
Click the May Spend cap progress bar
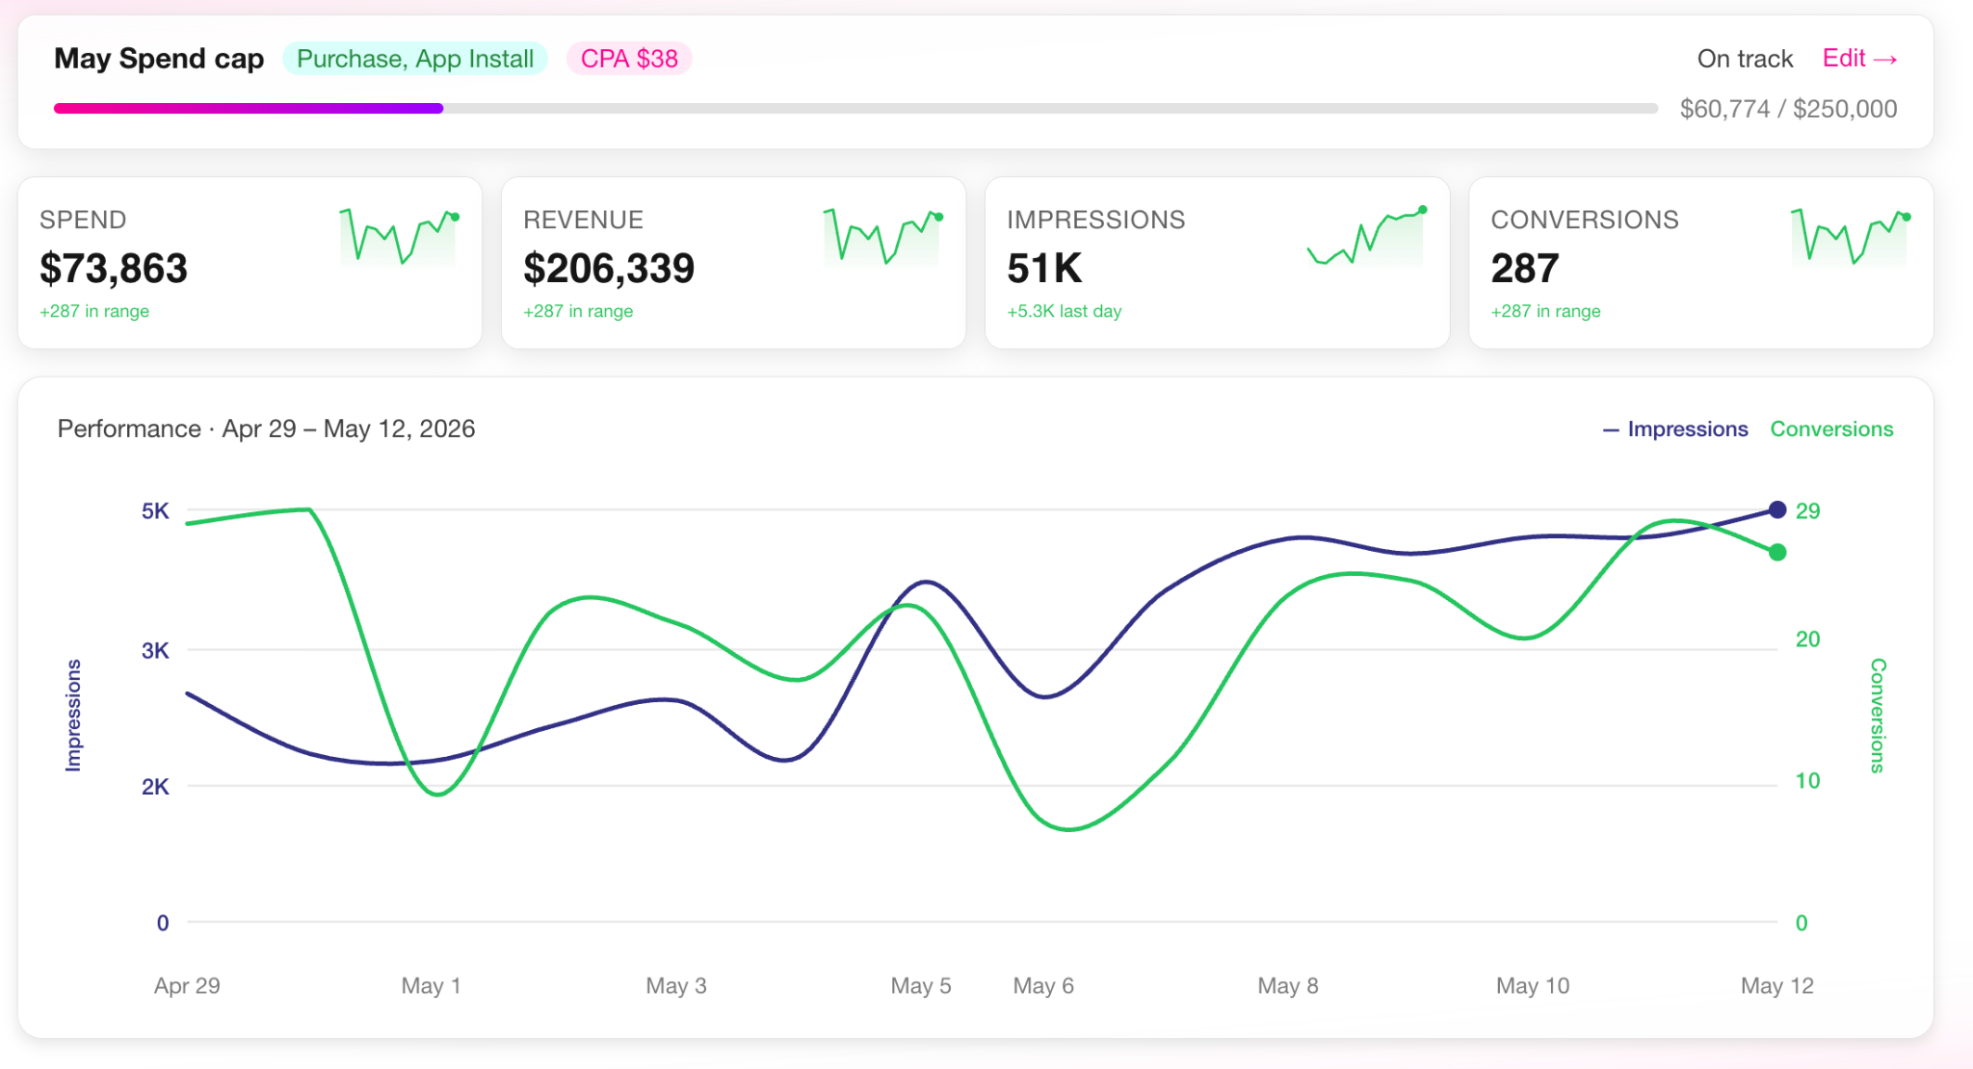click(x=855, y=109)
